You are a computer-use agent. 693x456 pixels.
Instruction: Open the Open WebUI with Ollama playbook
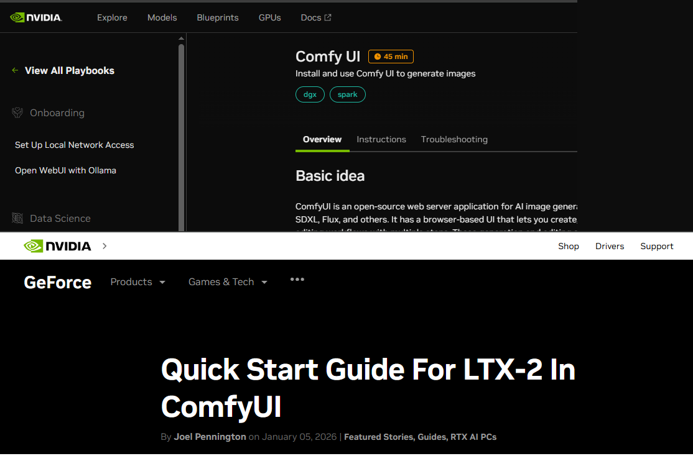click(x=65, y=170)
